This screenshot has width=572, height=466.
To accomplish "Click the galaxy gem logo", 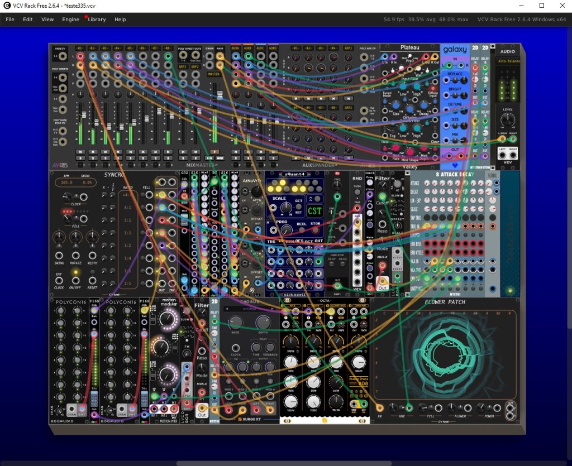I will (455, 166).
